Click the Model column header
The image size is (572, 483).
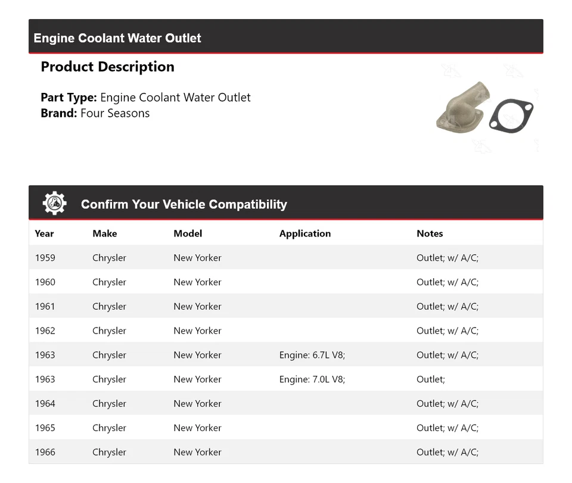pos(188,233)
